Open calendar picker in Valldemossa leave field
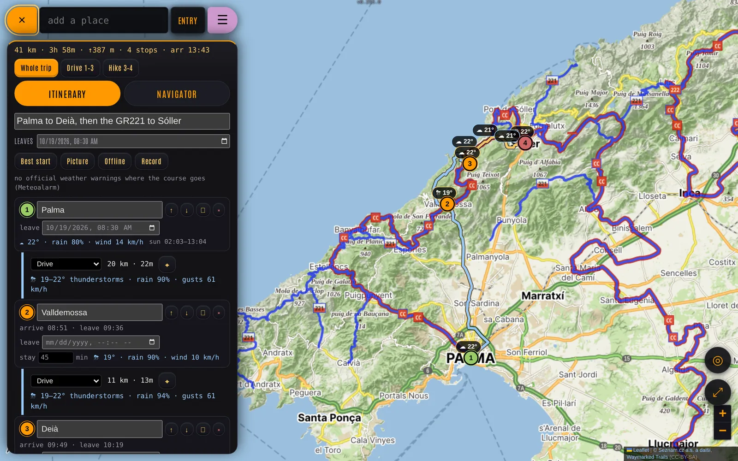This screenshot has height=461, width=738. [x=152, y=342]
